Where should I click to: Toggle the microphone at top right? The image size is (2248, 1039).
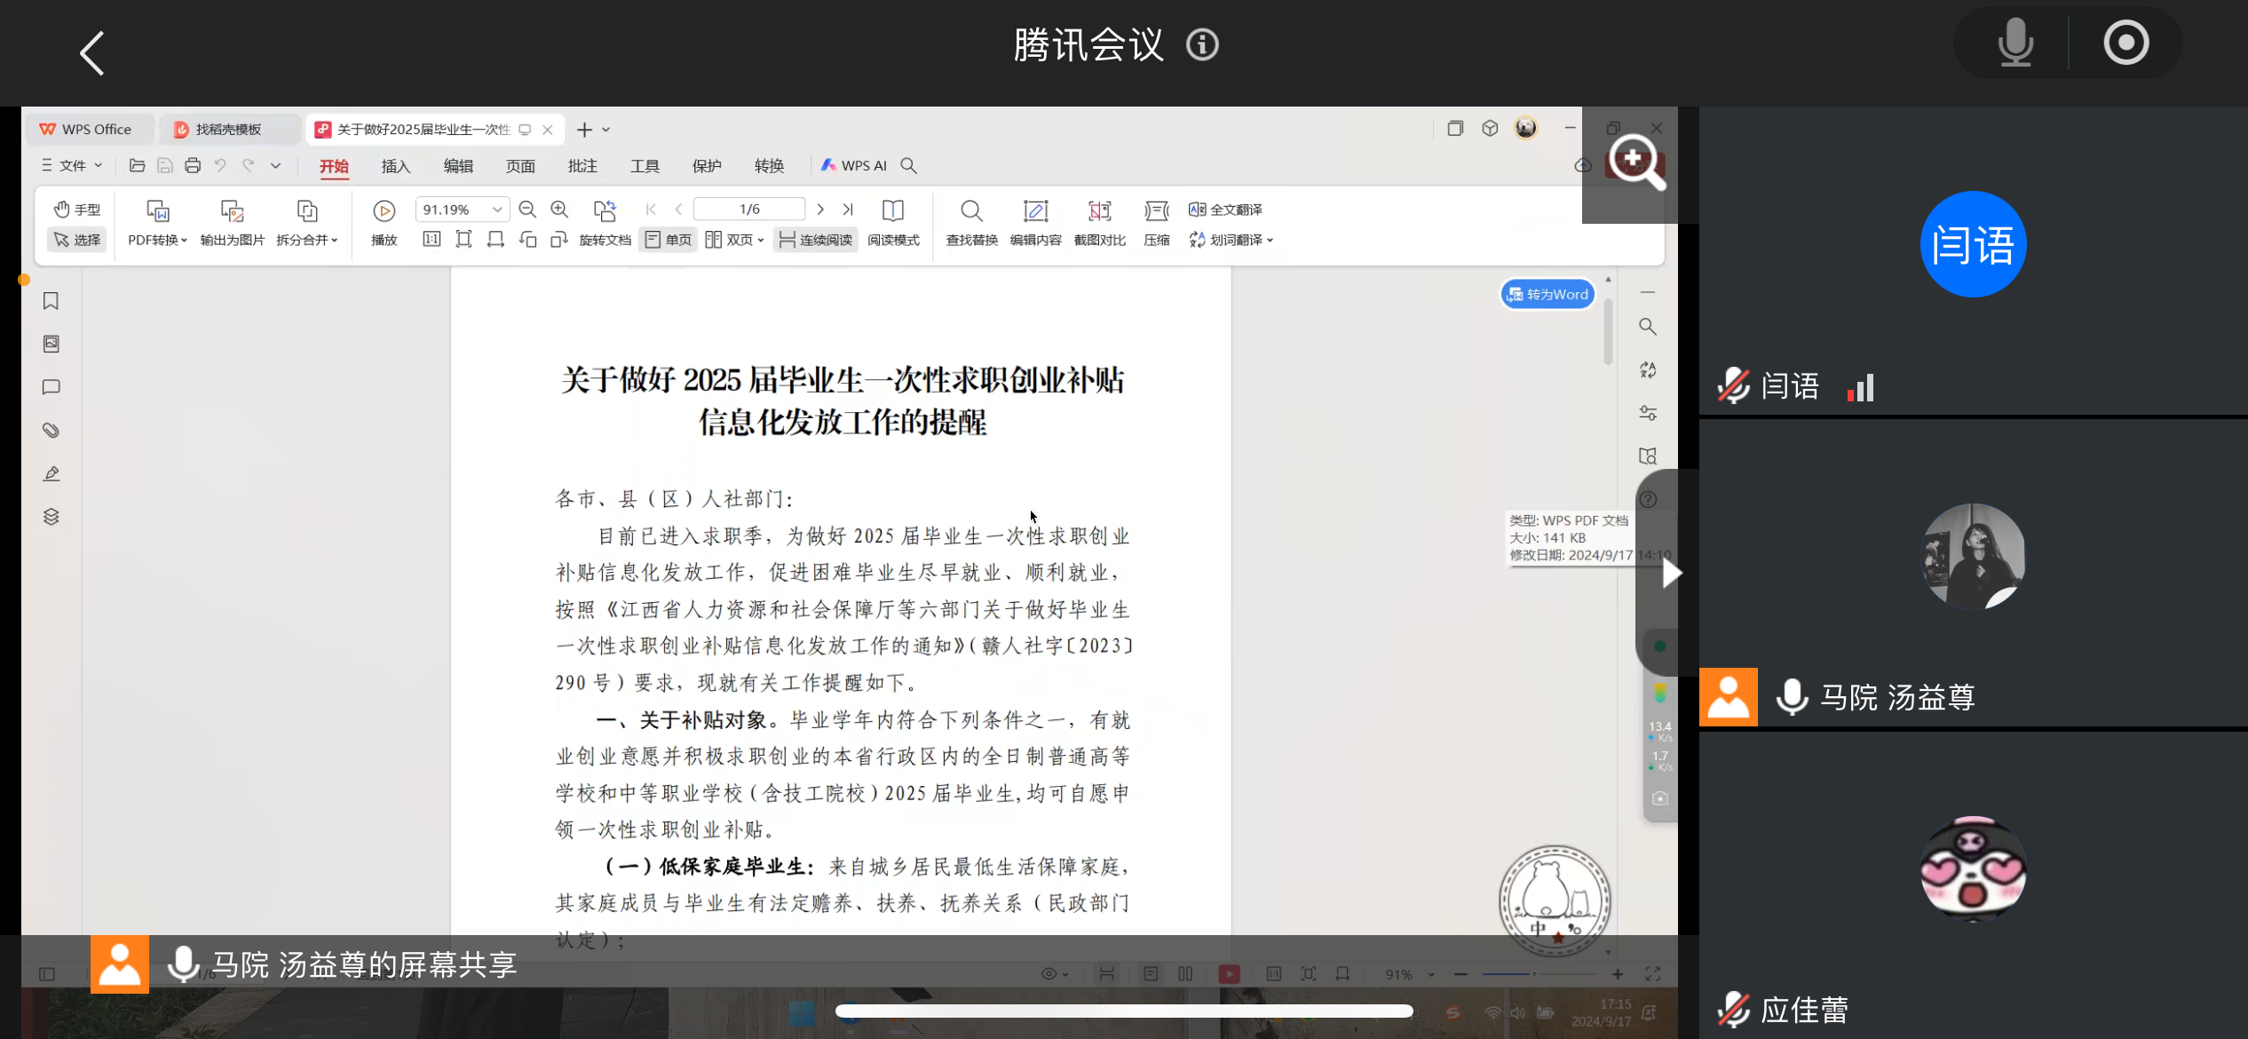tap(2014, 43)
